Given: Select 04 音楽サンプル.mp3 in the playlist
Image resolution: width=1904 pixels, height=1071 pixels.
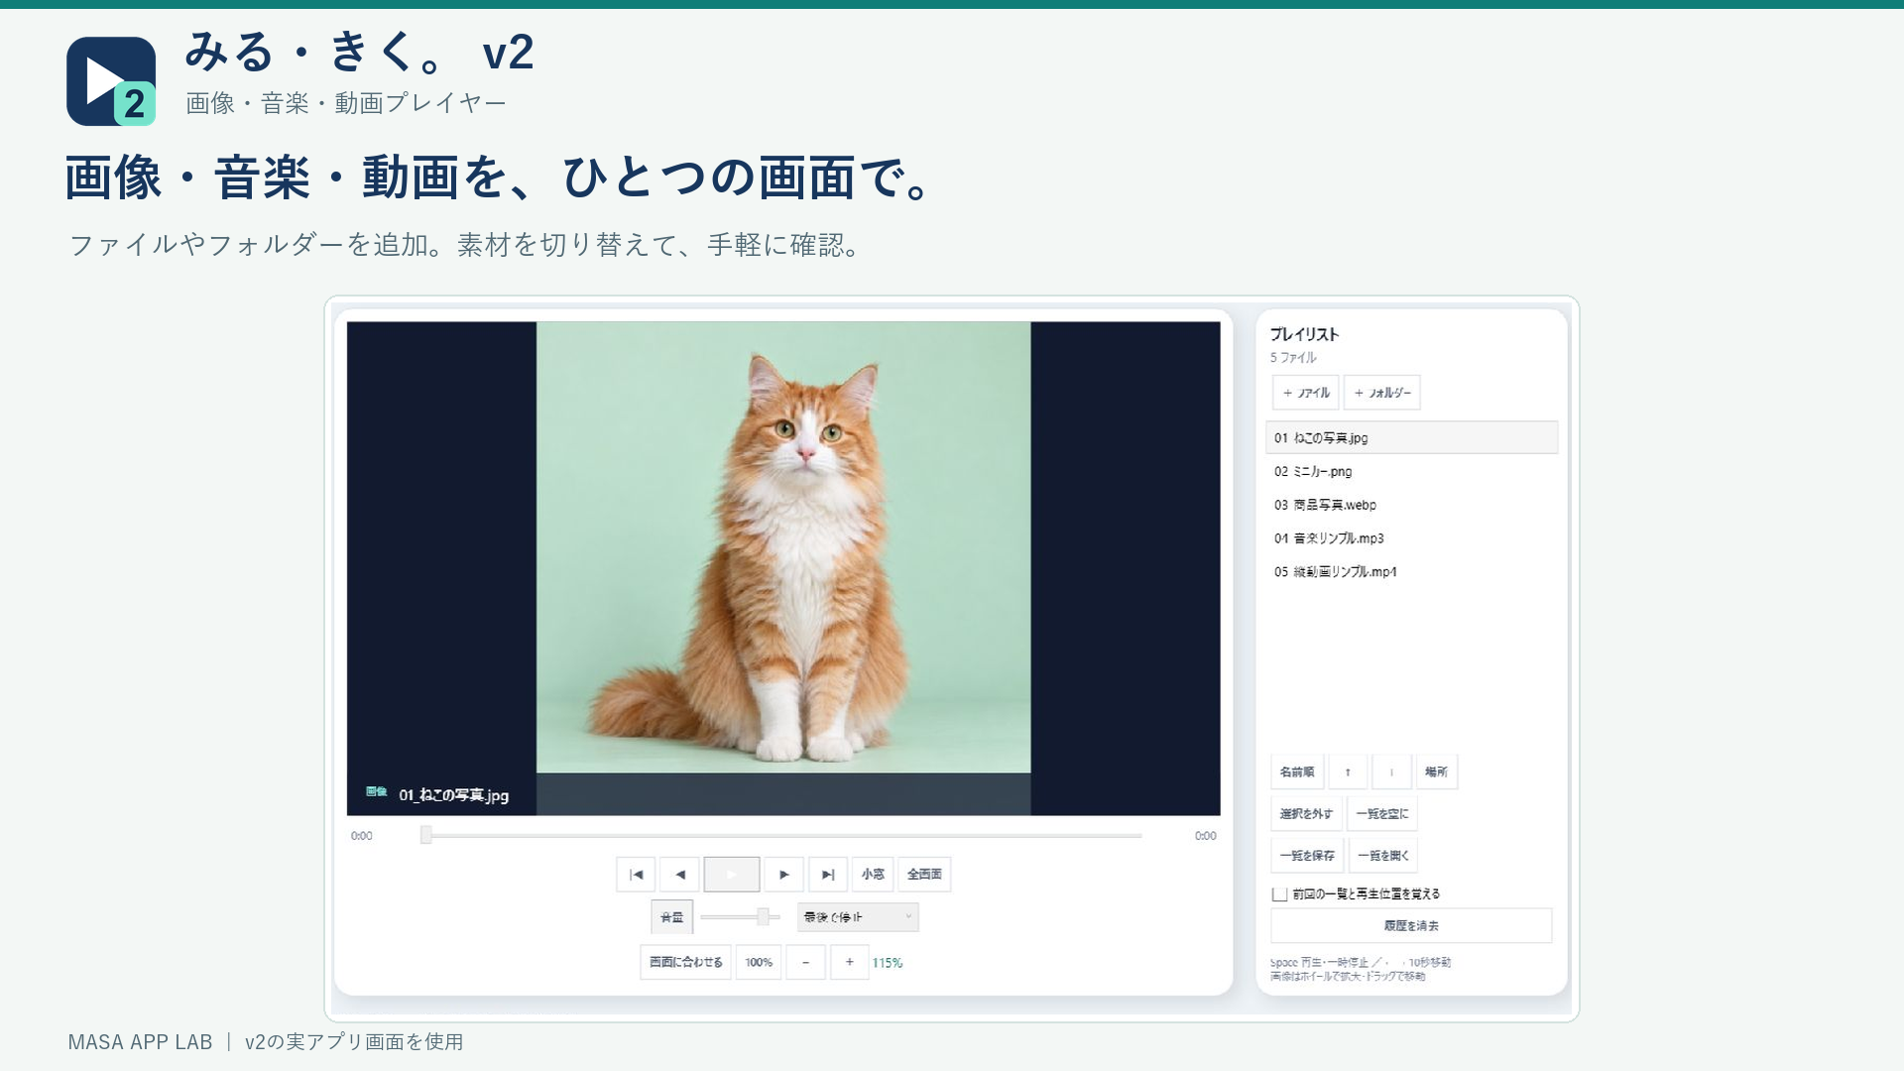Looking at the screenshot, I should pyautogui.click(x=1411, y=538).
